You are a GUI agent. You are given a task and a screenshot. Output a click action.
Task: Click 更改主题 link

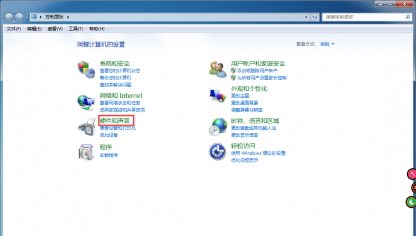240,96
